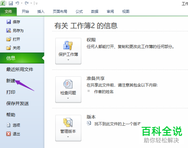The image size is (188, 148).
Task: Click the 检查问题 checklist icon
Action: click(x=68, y=84)
